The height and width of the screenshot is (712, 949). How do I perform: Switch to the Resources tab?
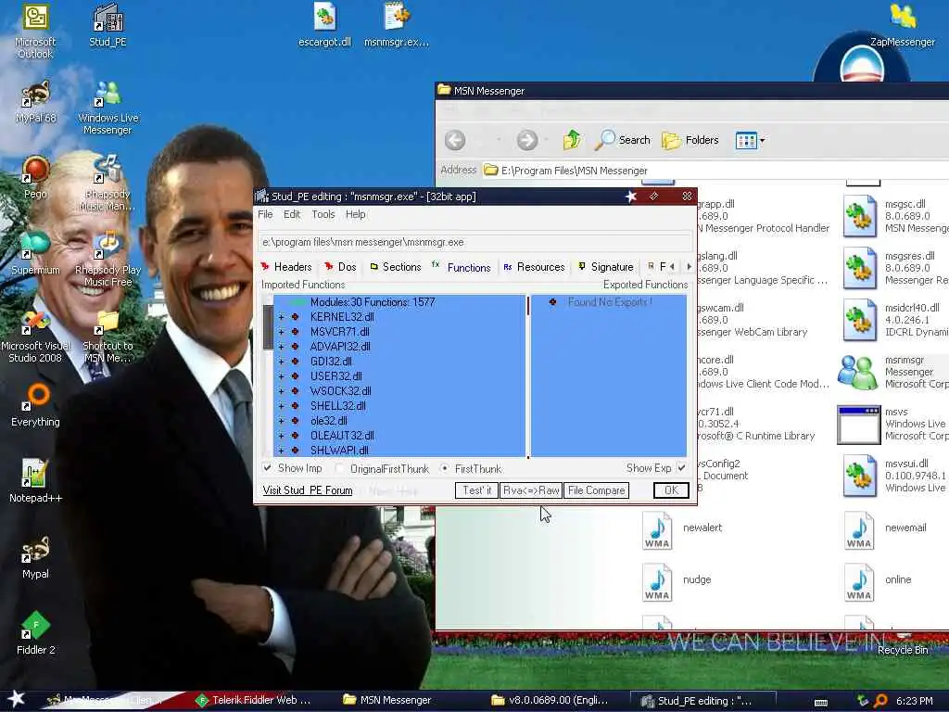pyautogui.click(x=534, y=267)
